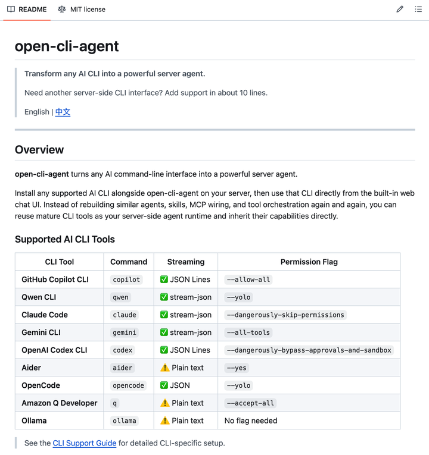Click the Supported AI CLI Tools heading
Viewport: 429px width, 455px height.
click(x=65, y=239)
